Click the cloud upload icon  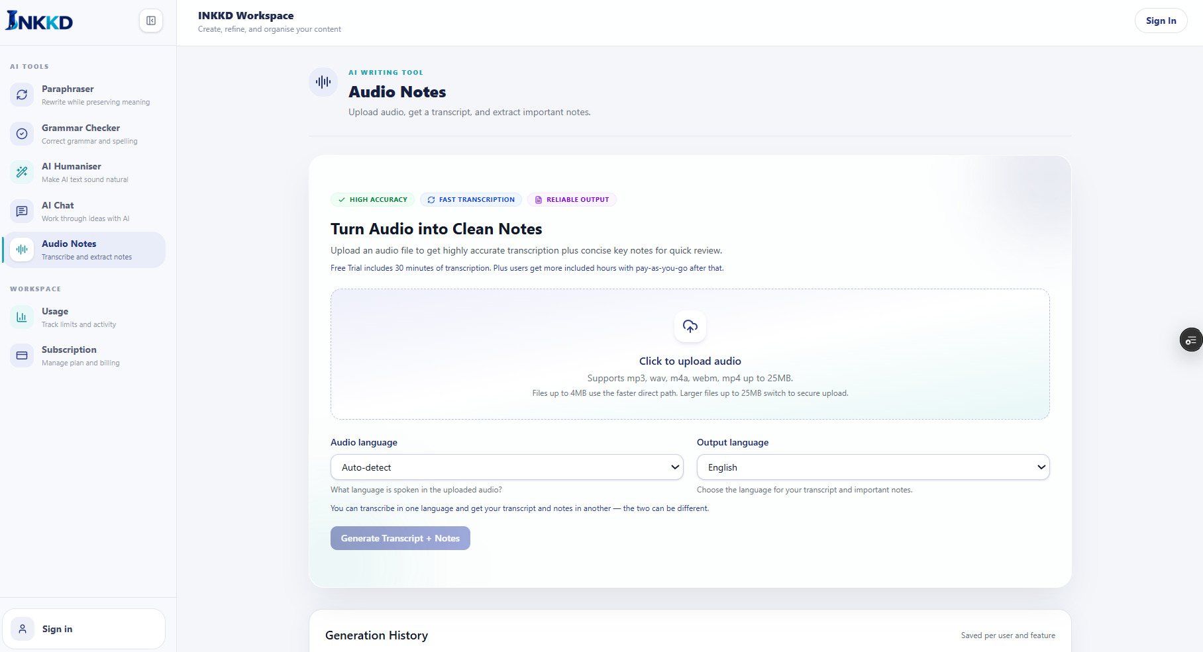pyautogui.click(x=690, y=326)
